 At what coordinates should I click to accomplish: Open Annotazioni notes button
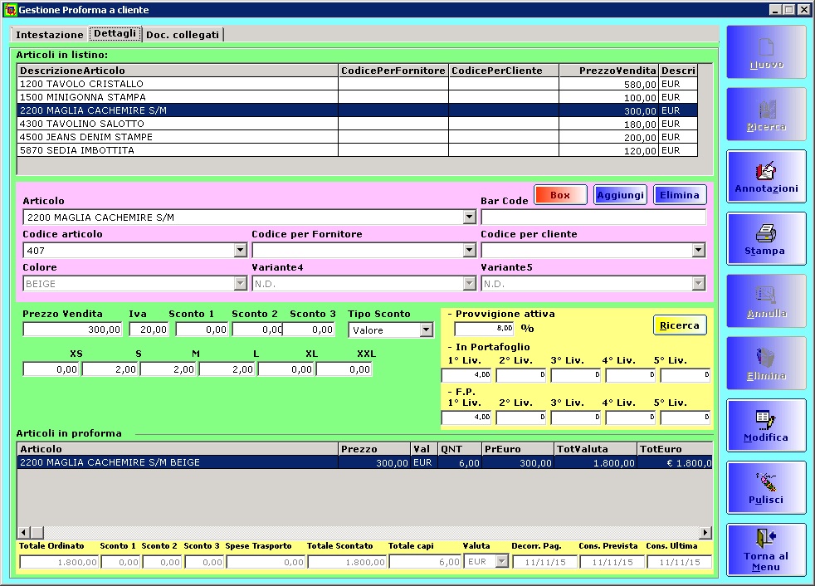[x=766, y=177]
